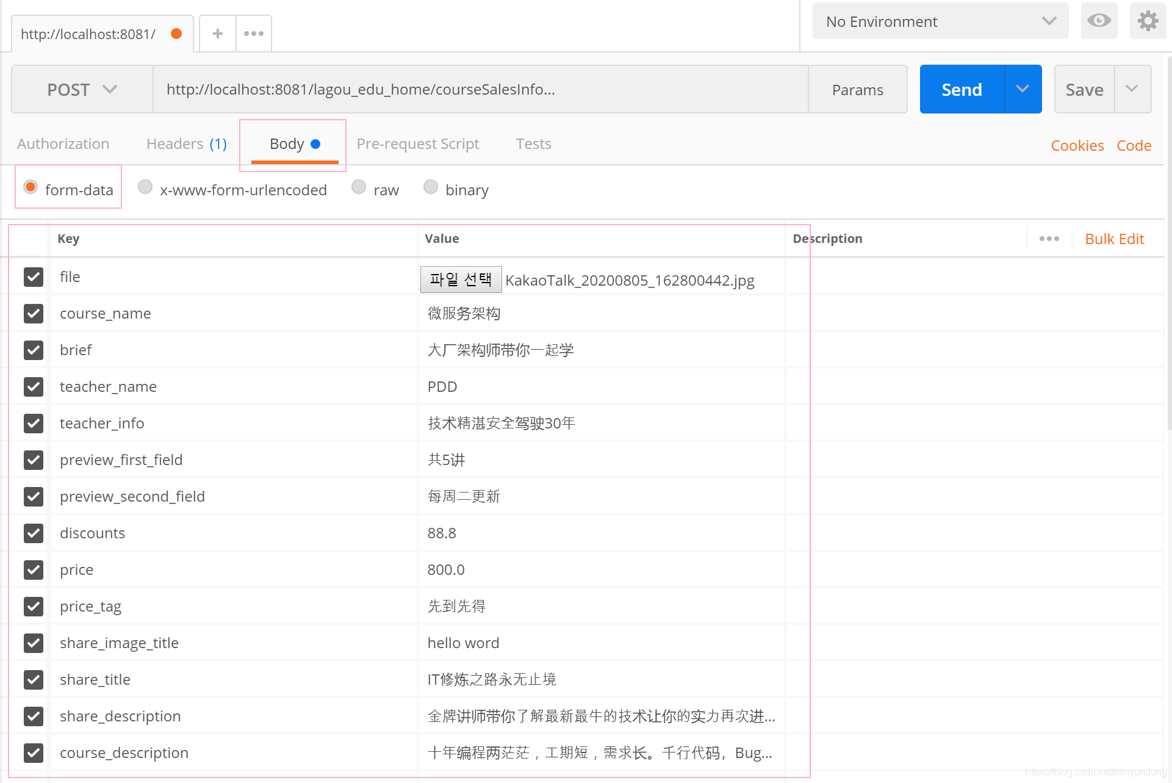Open the key-value options ellipsis near Bulk Edit
Image resolution: width=1172 pixels, height=783 pixels.
1049,239
